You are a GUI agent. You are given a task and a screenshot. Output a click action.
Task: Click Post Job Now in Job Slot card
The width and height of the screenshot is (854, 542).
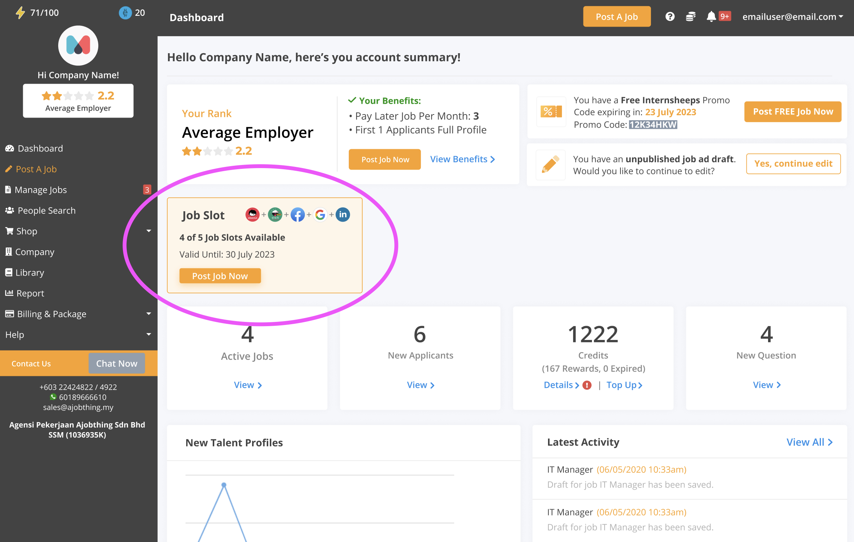(x=220, y=276)
